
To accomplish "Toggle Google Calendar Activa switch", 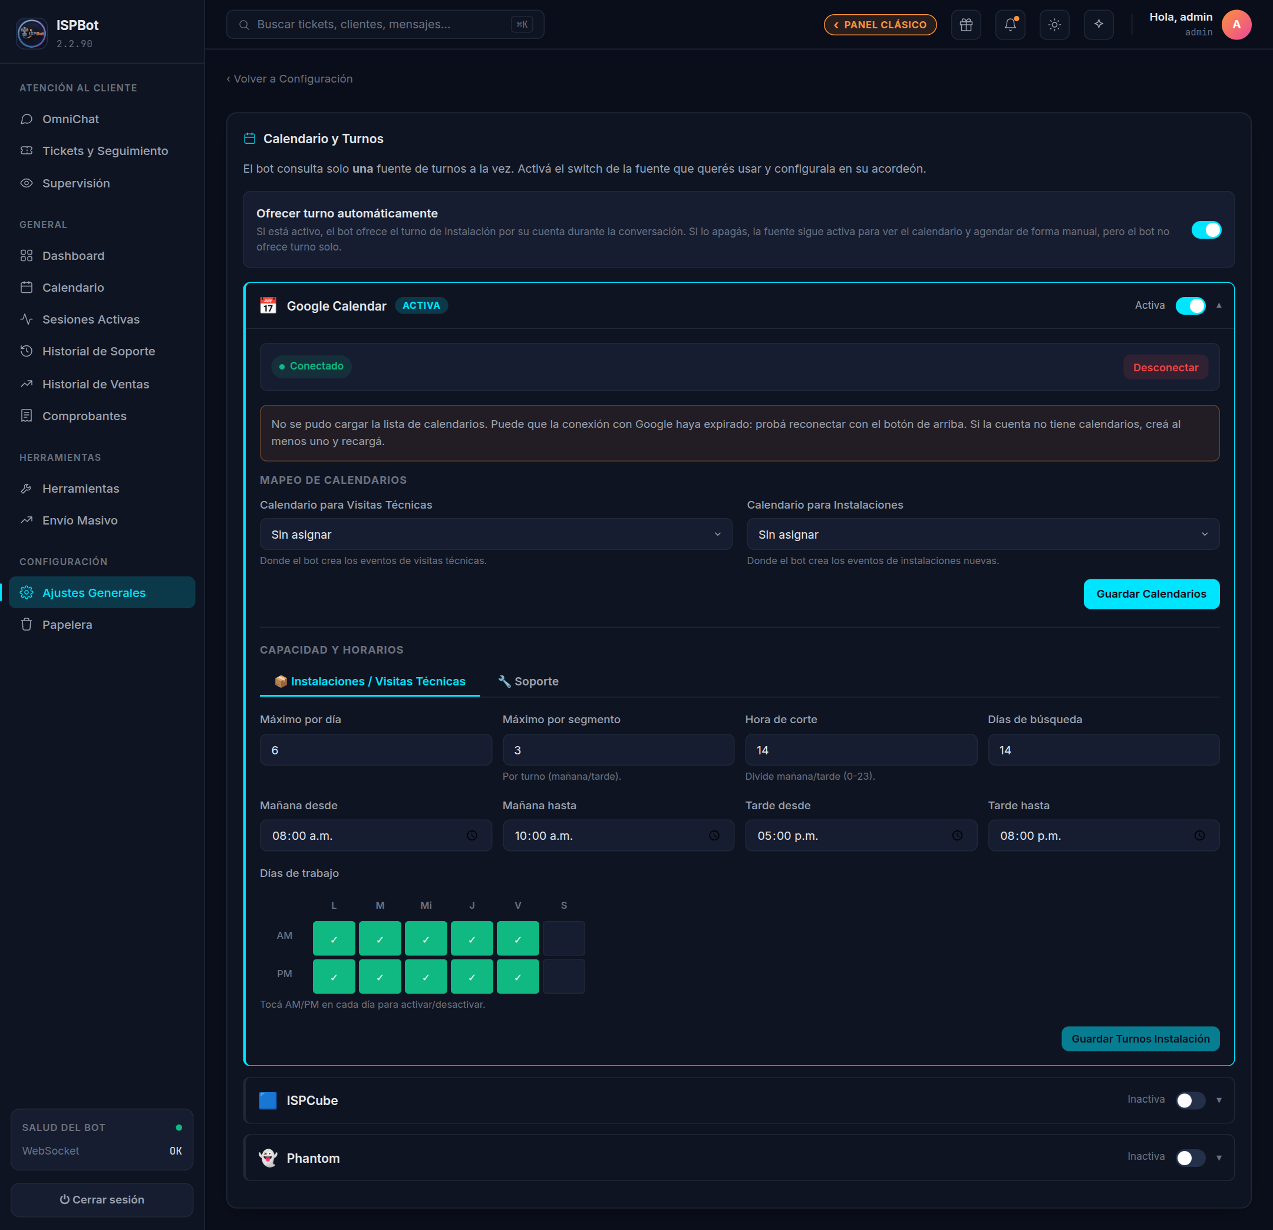I will click(x=1190, y=306).
